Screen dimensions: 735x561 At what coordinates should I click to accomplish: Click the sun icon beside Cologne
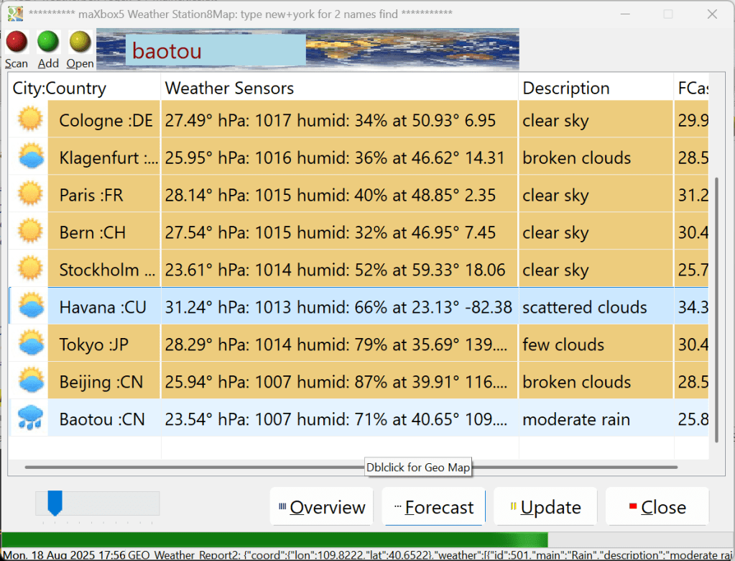(30, 119)
